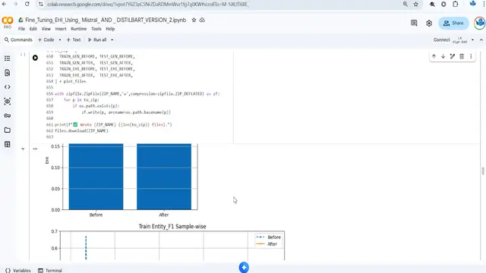Delete the cell with trash icon
Viewport: 486px width, 273px height.
(462, 56)
